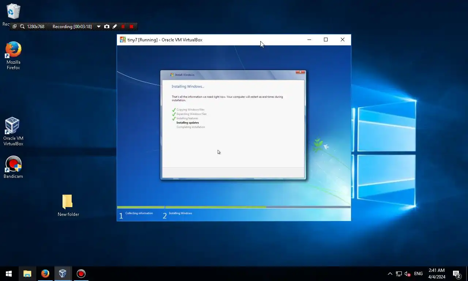The height and width of the screenshot is (281, 468).
Task: Show hidden system tray icons
Action: (390, 274)
